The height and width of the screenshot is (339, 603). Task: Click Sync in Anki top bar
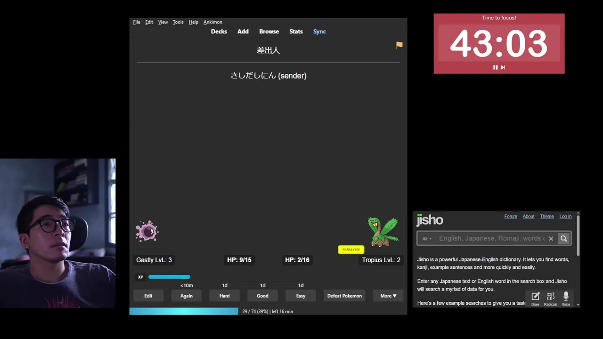tap(319, 32)
